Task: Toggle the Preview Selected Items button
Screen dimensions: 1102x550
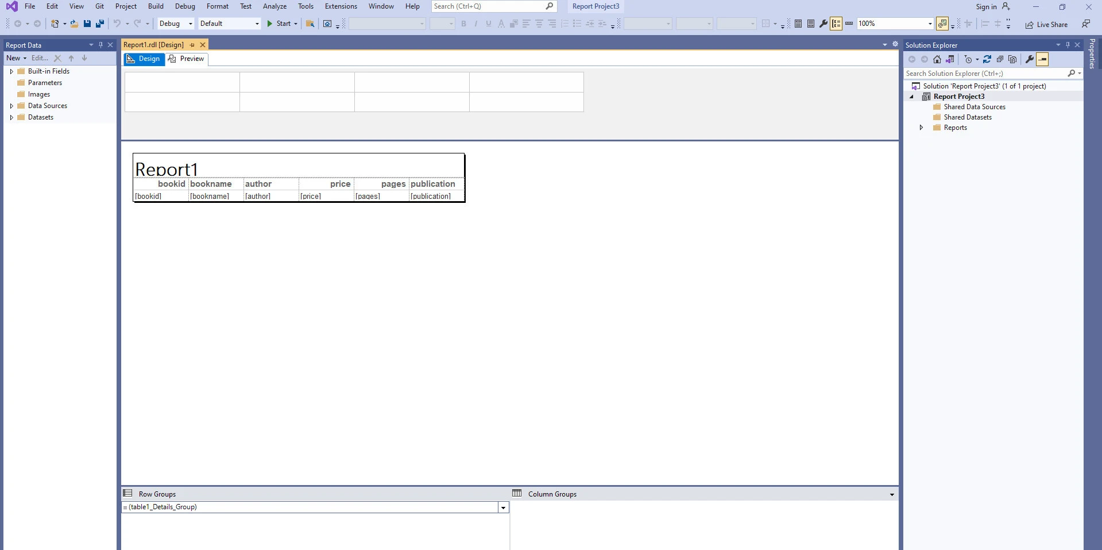Action: point(1042,59)
